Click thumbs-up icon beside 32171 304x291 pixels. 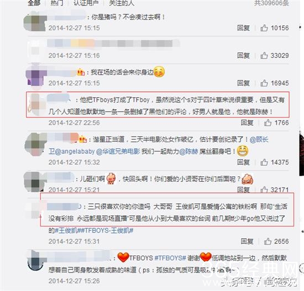(264, 190)
